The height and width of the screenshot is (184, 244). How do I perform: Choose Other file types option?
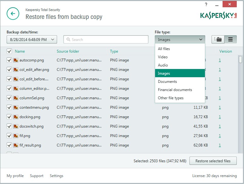180,98
